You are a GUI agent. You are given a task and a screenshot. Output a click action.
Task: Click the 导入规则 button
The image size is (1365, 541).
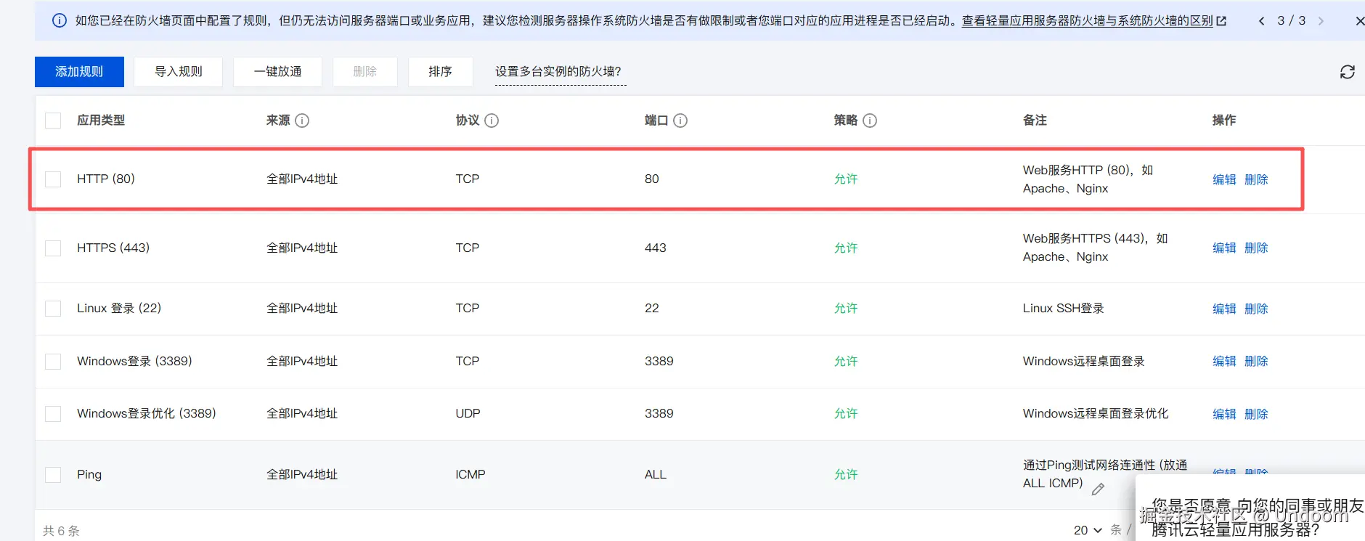[x=179, y=72]
